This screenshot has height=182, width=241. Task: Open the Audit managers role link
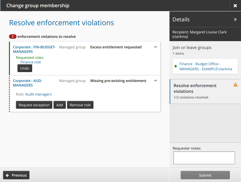[38, 94]
